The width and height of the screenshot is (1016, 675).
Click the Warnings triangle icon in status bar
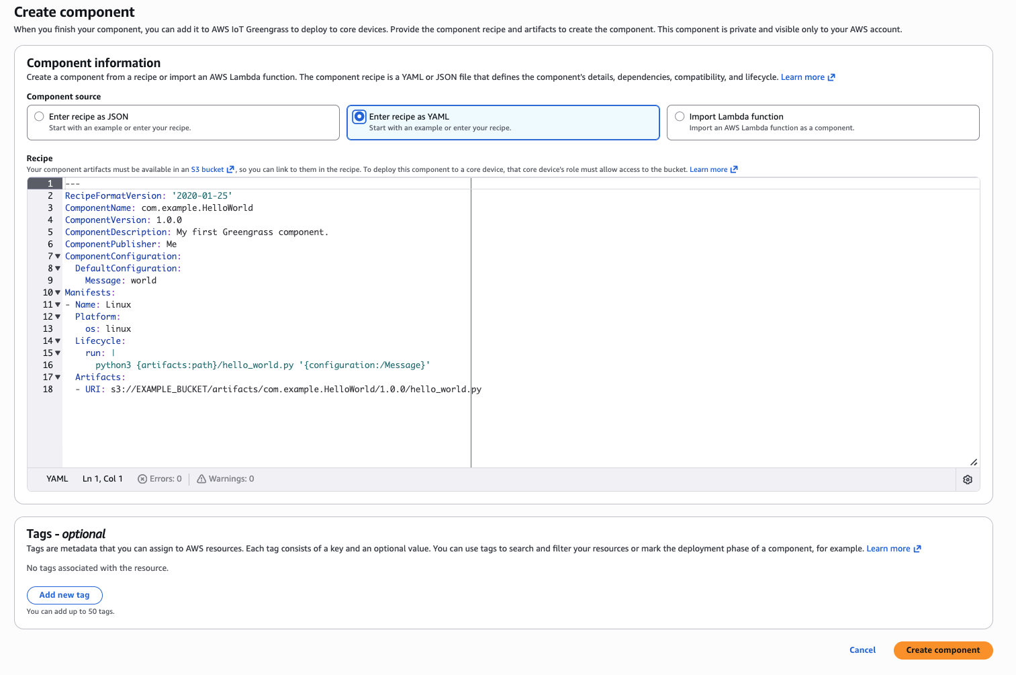(x=201, y=479)
